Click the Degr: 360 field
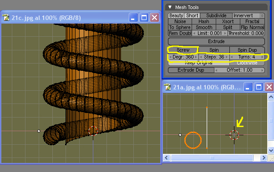Viewport: 274px width, 172px height. (x=183, y=57)
